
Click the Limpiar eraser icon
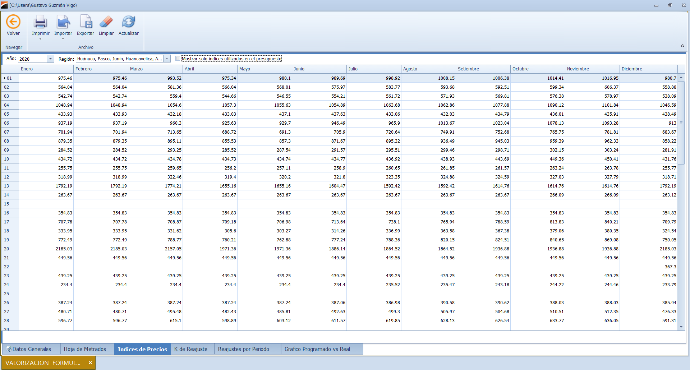[x=106, y=22]
